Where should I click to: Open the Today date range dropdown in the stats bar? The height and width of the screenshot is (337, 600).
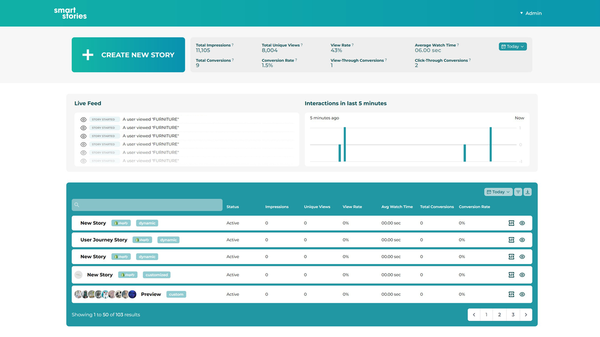point(512,46)
